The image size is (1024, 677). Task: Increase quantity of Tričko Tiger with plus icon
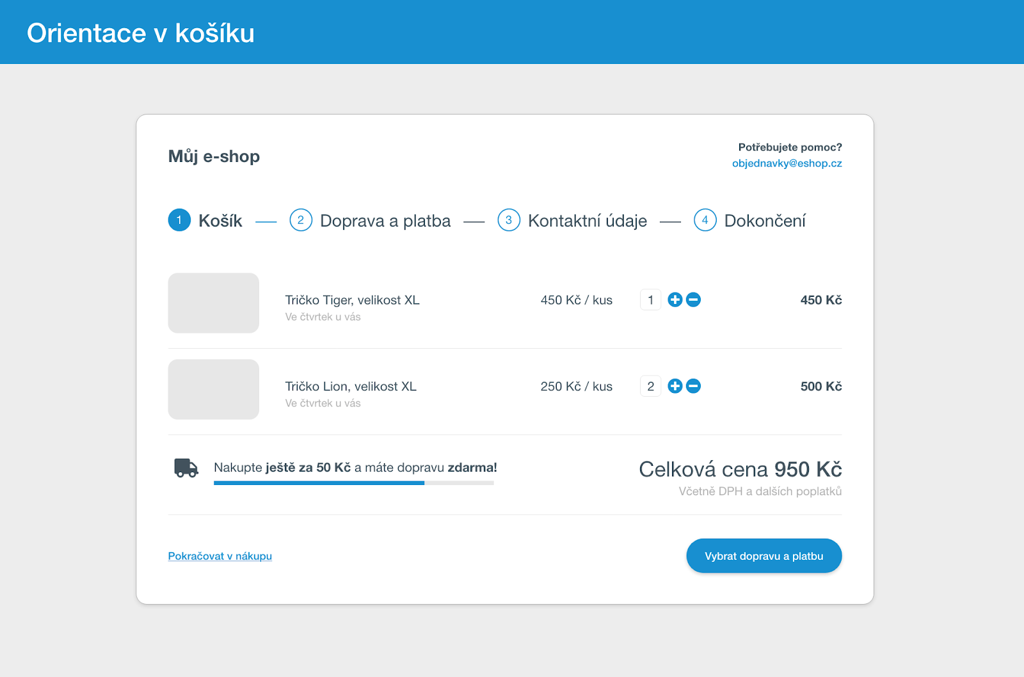(675, 299)
